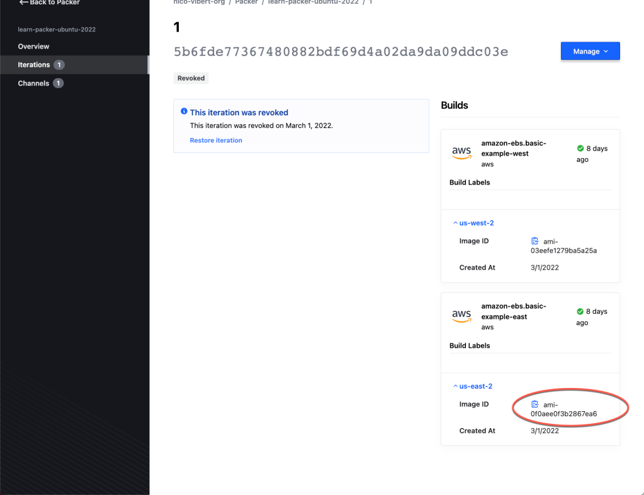The width and height of the screenshot is (644, 495).
Task: Open the Manage dropdown menu
Action: tap(590, 51)
